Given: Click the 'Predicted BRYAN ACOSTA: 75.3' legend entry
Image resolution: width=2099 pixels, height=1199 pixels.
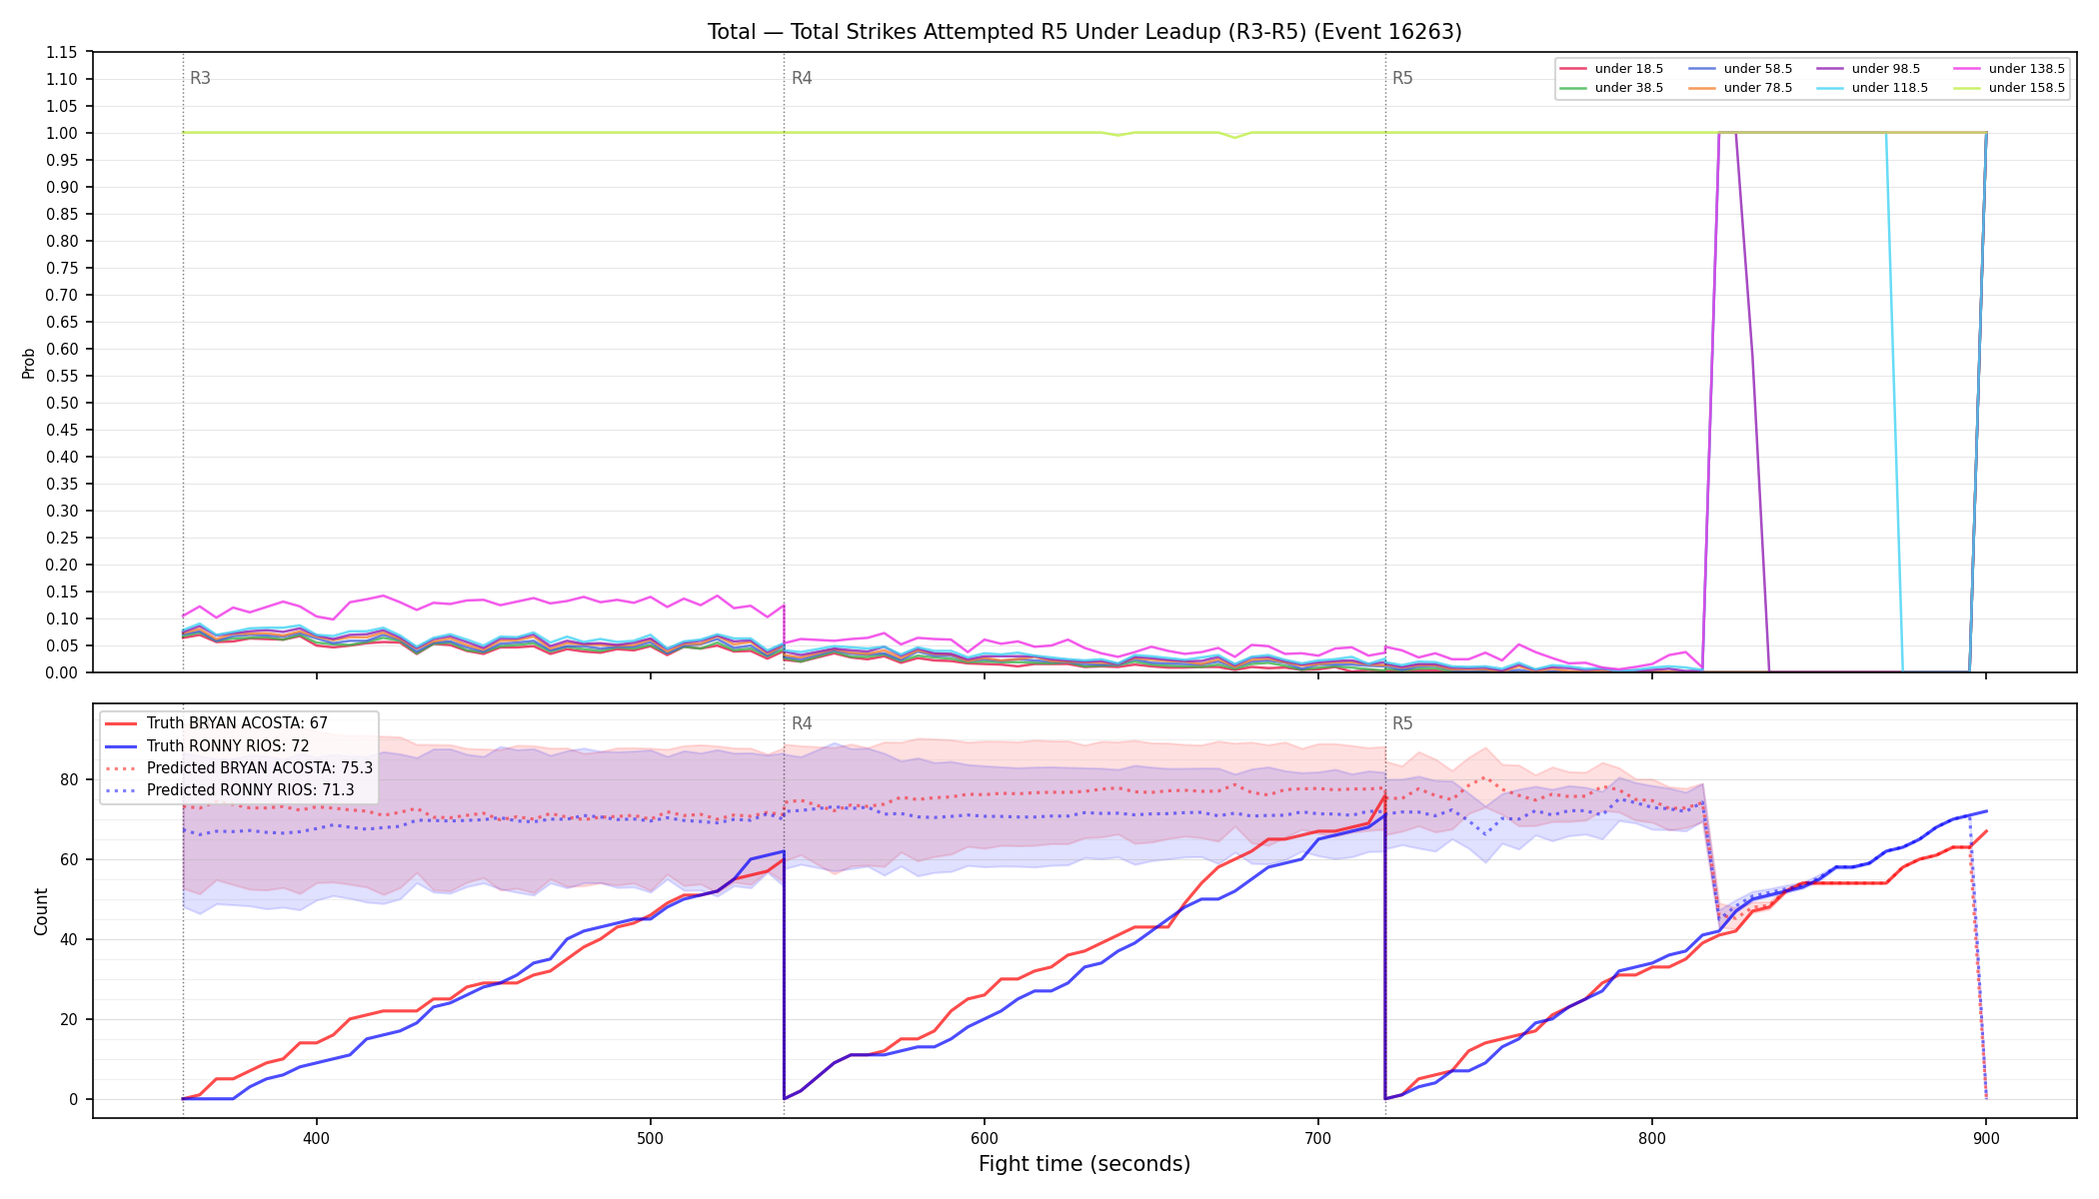Looking at the screenshot, I should [x=239, y=767].
